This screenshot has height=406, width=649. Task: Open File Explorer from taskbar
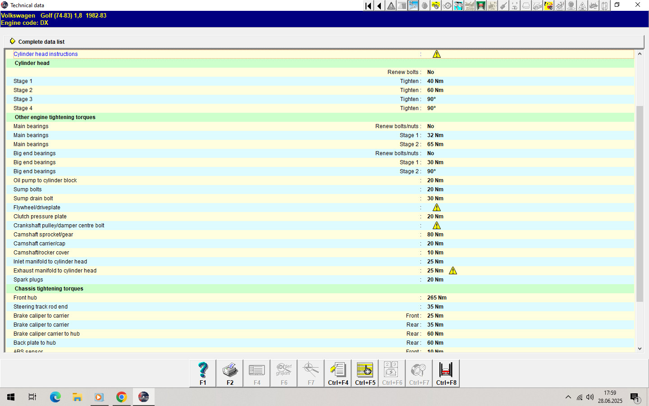(x=77, y=397)
